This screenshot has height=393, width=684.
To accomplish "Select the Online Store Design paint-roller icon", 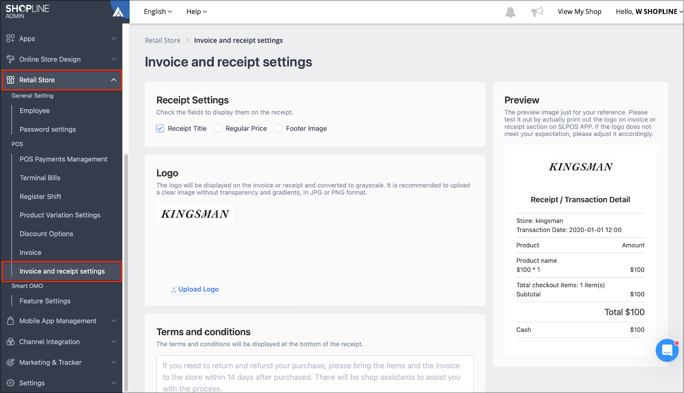I will point(10,59).
